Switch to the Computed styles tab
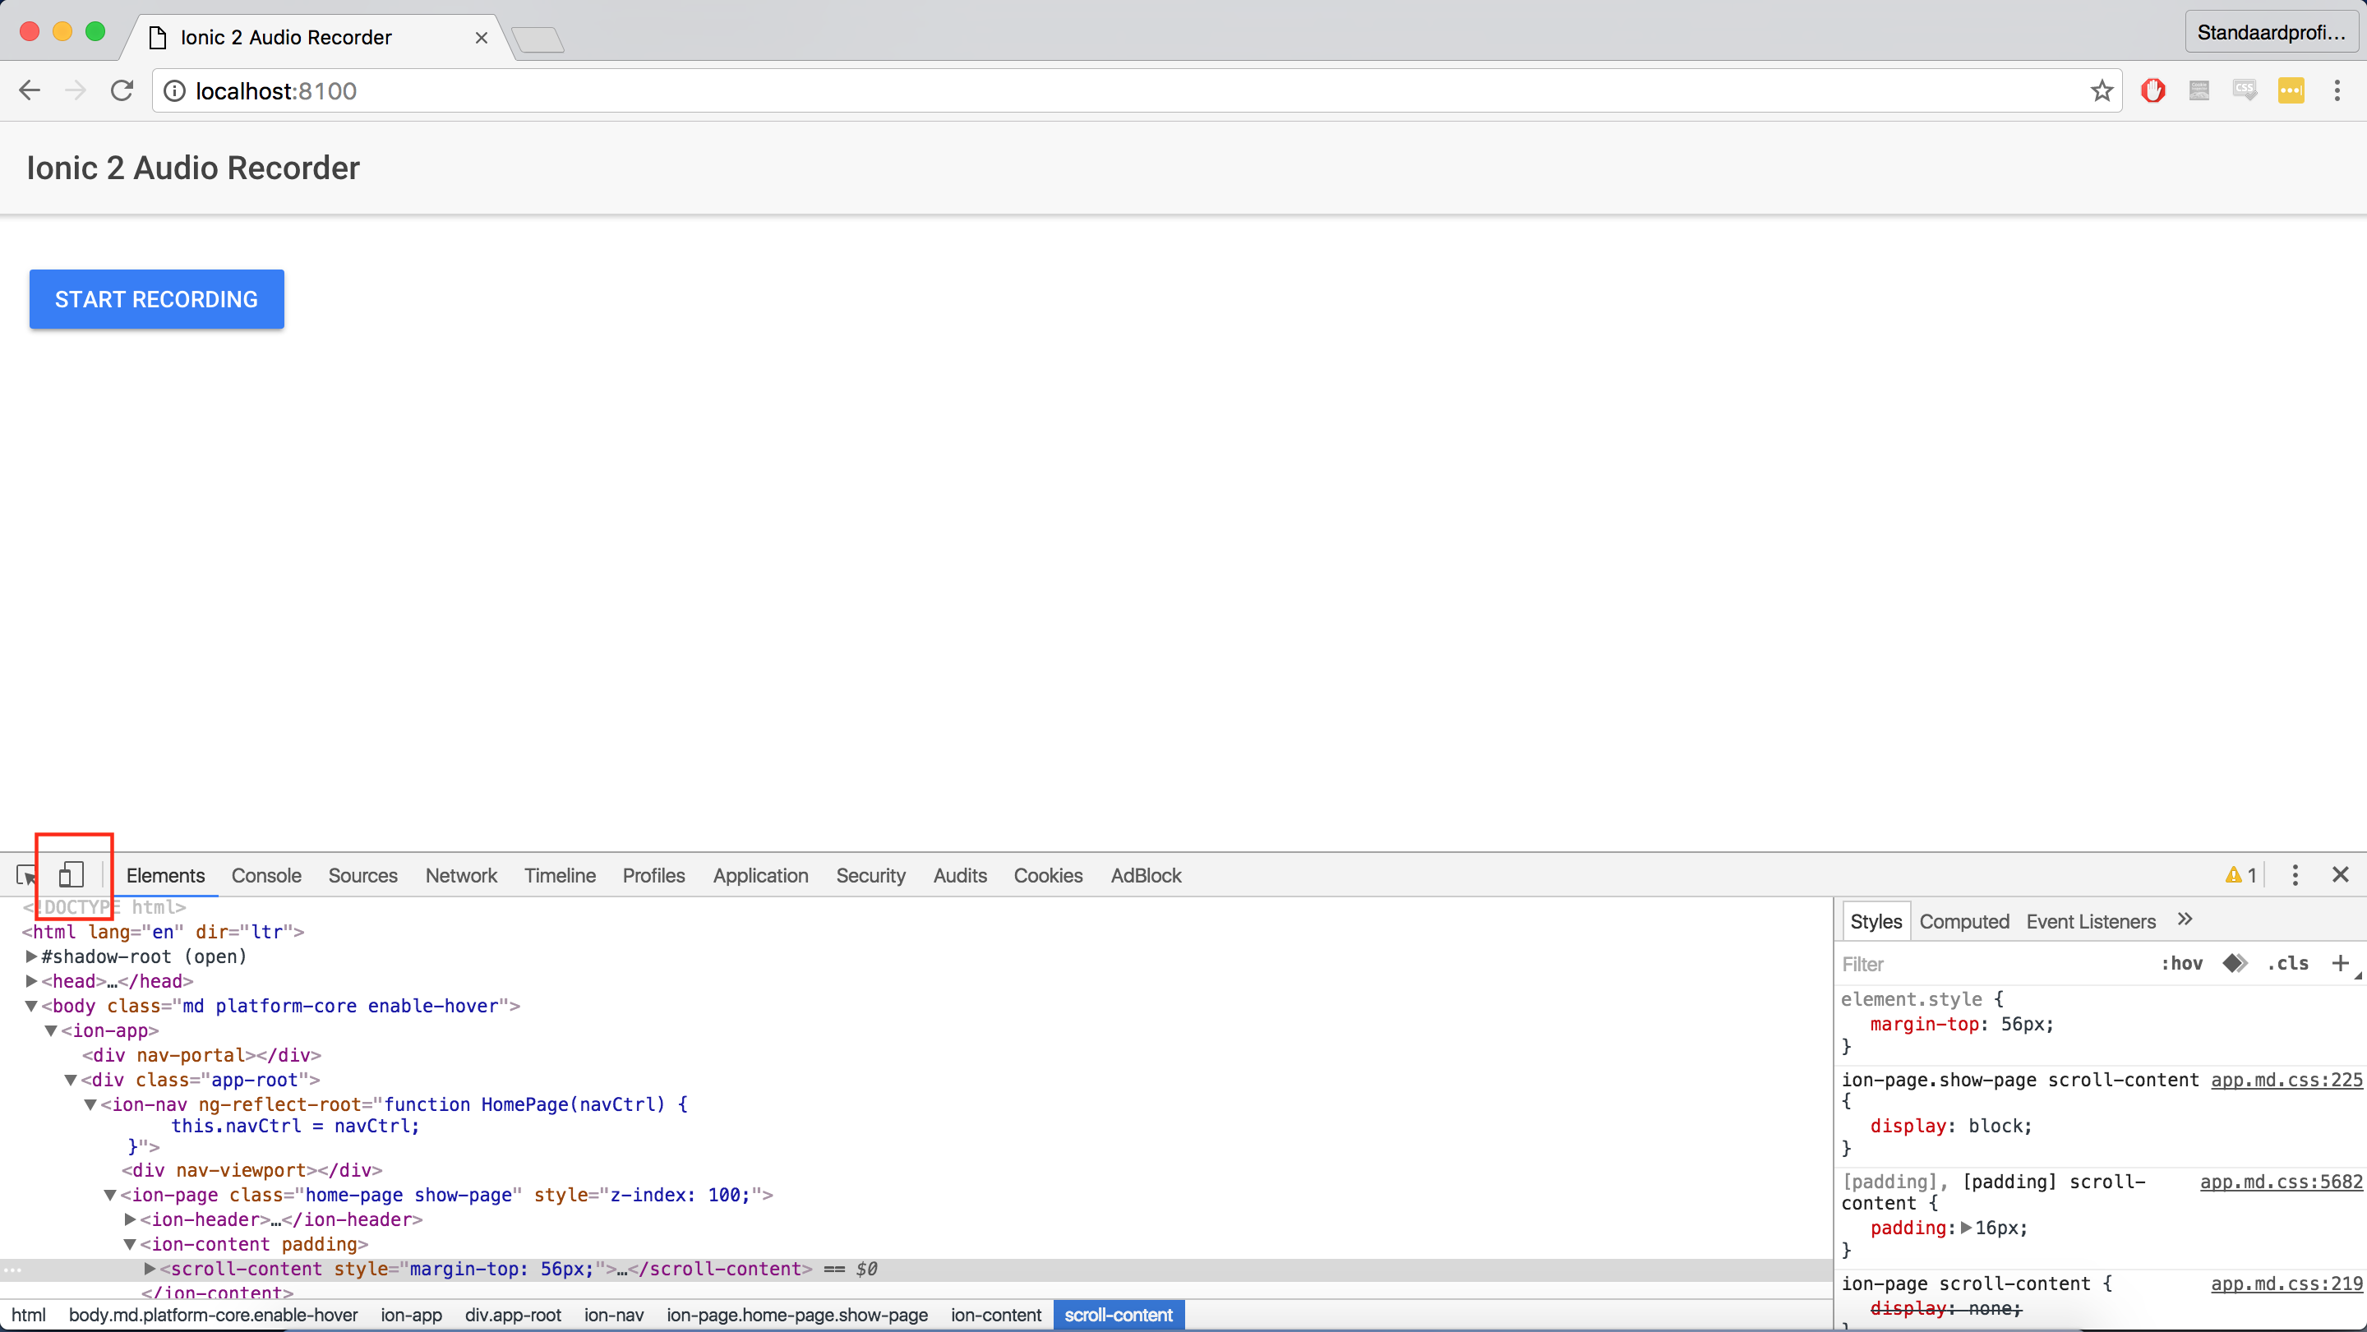The width and height of the screenshot is (2367, 1332). pos(1964,921)
